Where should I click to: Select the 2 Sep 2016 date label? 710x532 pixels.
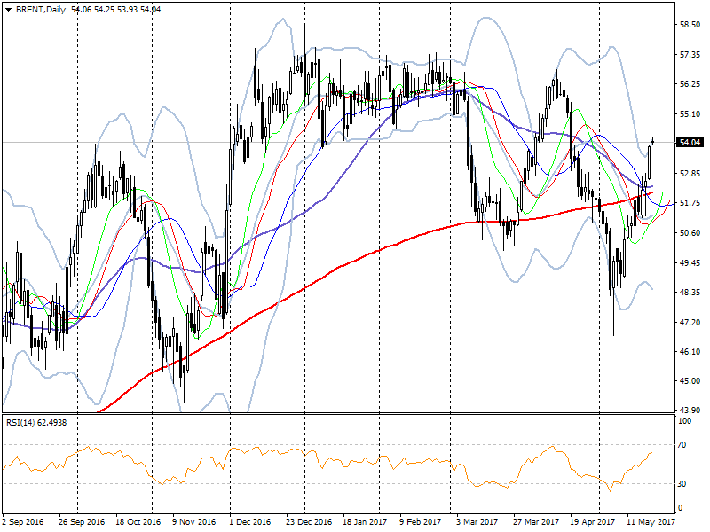click(x=23, y=522)
